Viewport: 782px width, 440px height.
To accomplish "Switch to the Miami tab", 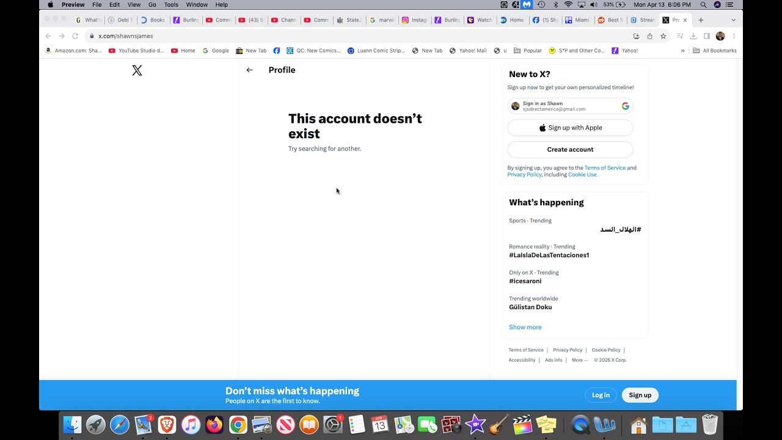I will tap(577, 20).
